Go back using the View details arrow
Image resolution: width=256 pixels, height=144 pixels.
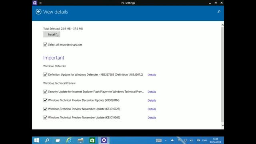tap(38, 12)
